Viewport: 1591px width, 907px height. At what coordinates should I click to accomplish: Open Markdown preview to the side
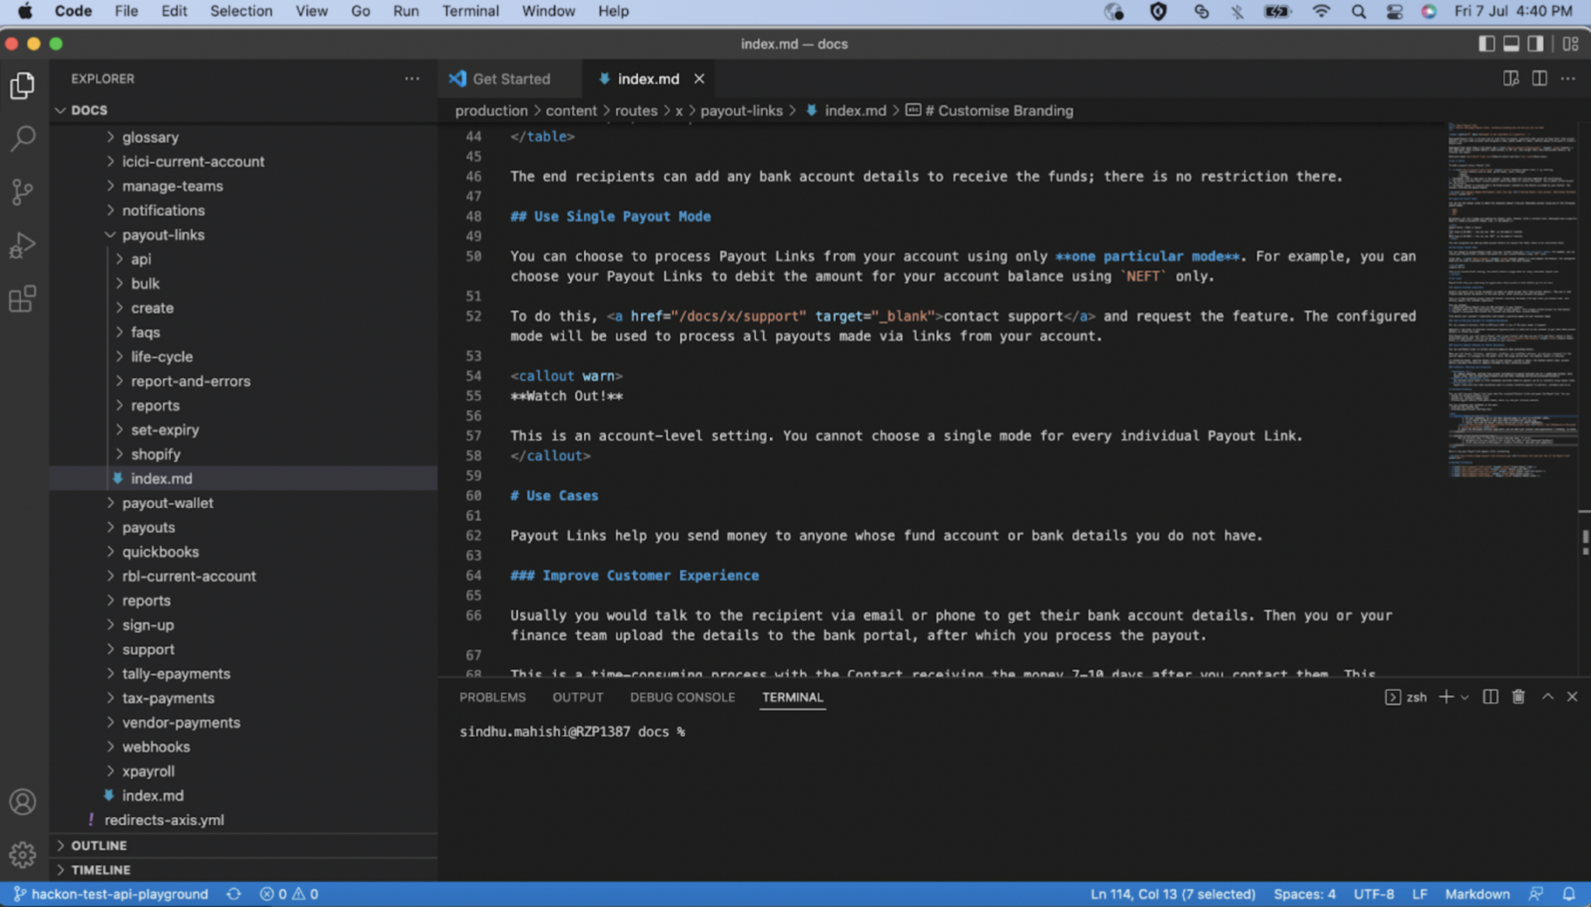click(1511, 78)
